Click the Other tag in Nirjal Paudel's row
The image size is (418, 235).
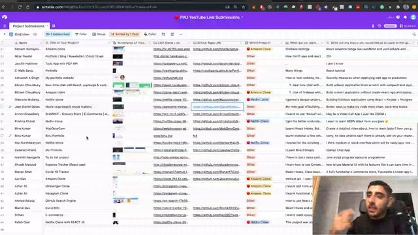click(251, 56)
